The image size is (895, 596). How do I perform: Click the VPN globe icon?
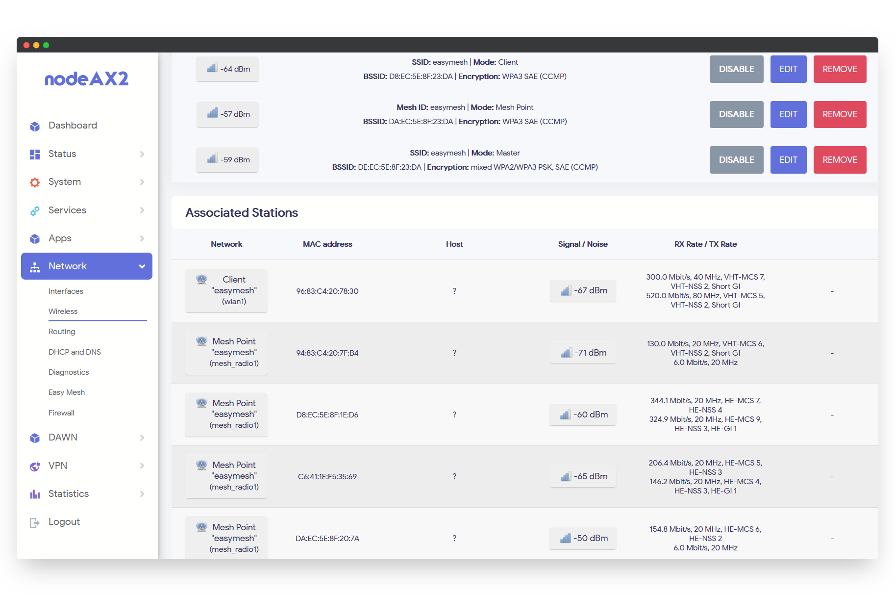[35, 466]
